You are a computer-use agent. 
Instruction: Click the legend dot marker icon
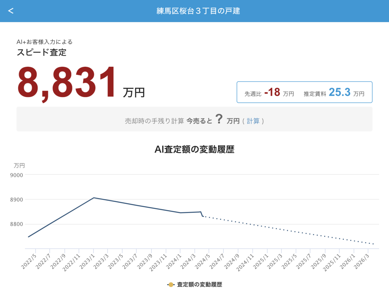point(172,283)
